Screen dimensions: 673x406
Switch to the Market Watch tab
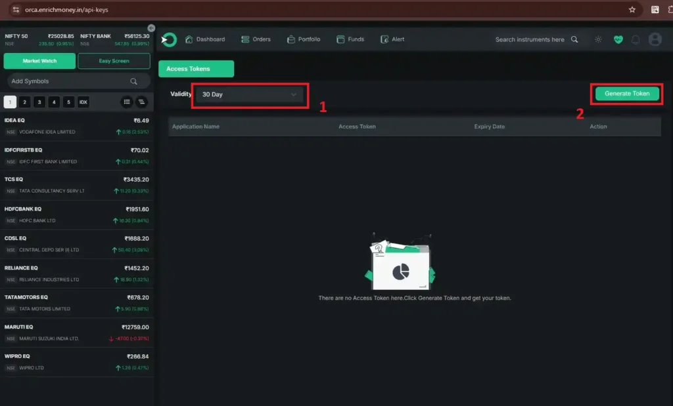pyautogui.click(x=39, y=61)
